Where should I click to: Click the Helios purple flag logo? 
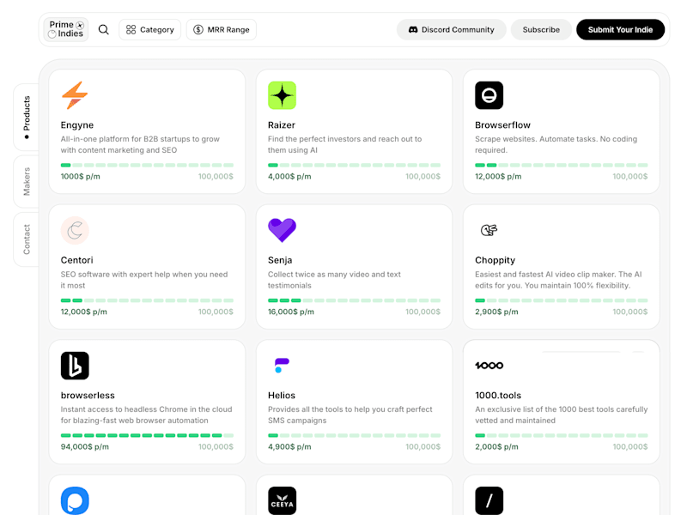(282, 366)
